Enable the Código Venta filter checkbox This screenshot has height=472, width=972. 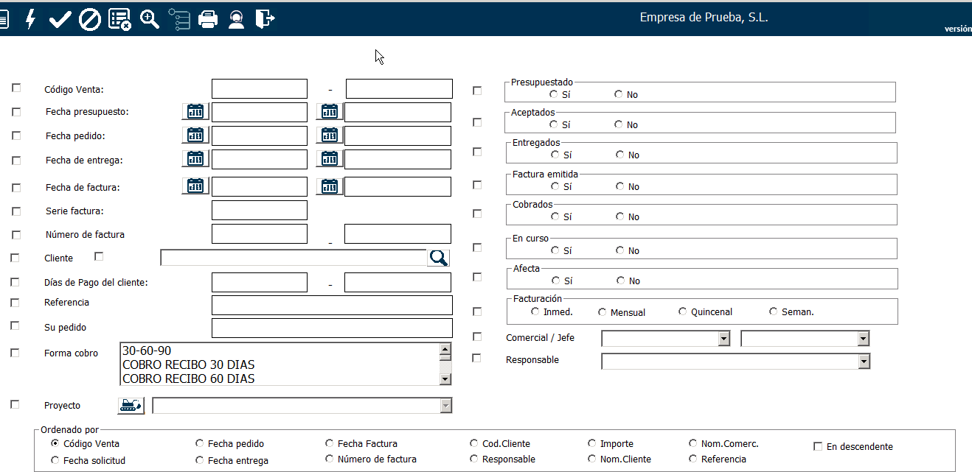pos(16,88)
